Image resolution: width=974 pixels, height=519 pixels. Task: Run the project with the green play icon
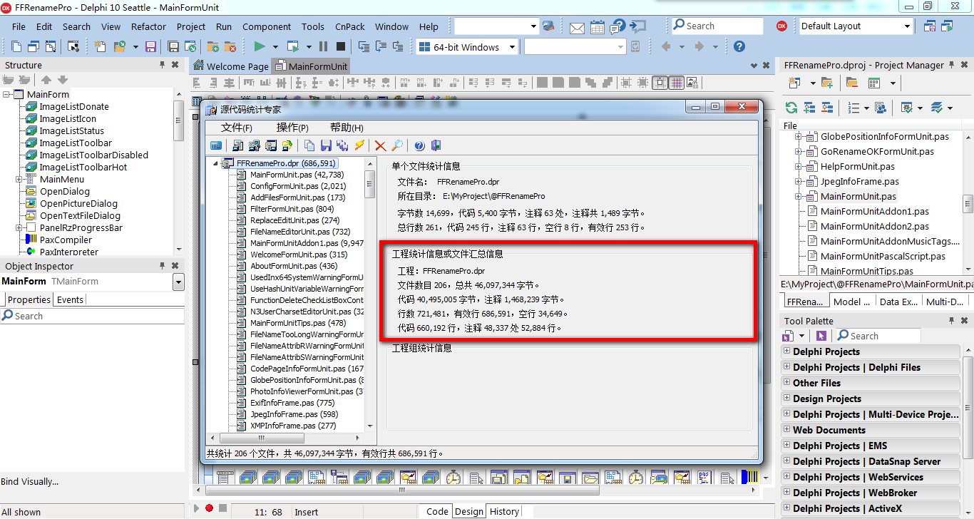pos(260,46)
